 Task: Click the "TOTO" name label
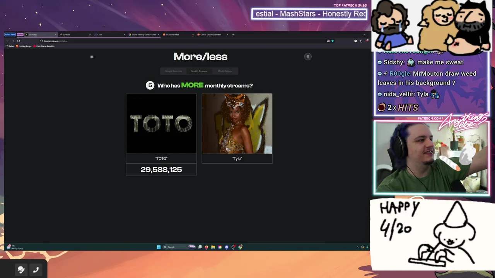pyautogui.click(x=161, y=158)
